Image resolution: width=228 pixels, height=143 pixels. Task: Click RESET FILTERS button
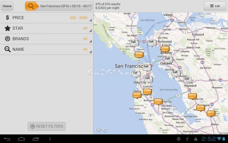tap(47, 126)
